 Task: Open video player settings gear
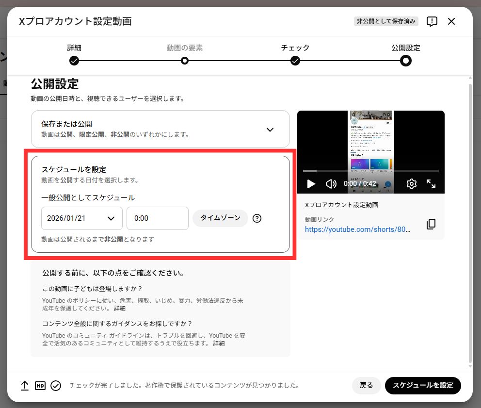point(412,184)
